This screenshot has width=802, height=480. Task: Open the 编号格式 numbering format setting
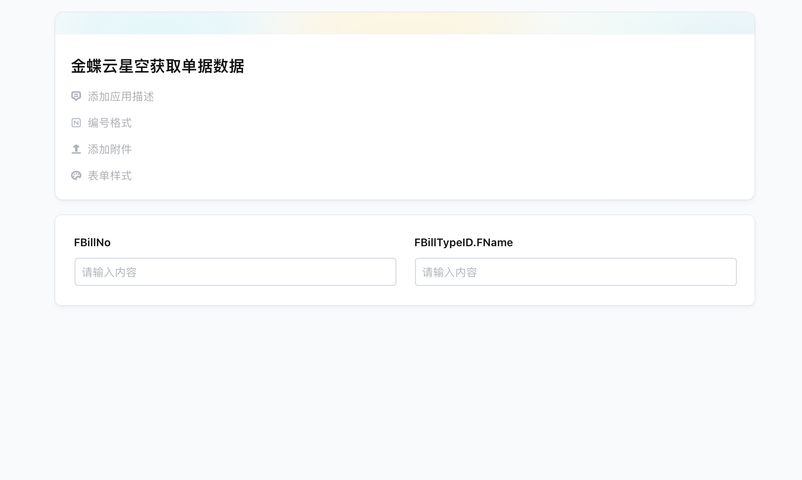tap(110, 123)
